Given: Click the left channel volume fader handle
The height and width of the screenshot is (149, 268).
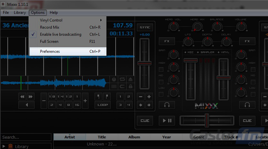Looking at the screenshot, I should pos(191,60).
